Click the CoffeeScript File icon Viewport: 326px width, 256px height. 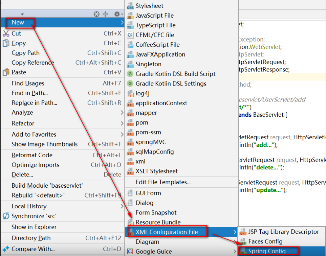point(130,45)
